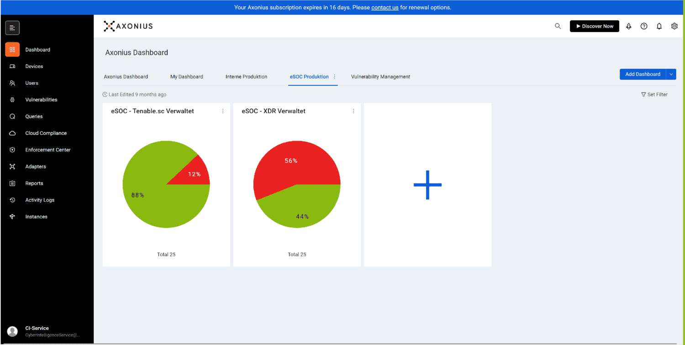Open Enforcement Center page
Image resolution: width=685 pixels, height=345 pixels.
pyautogui.click(x=47, y=150)
